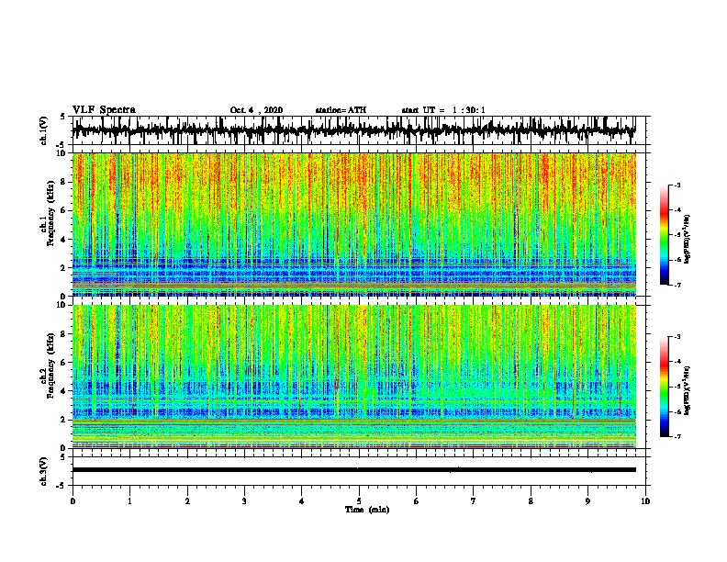
Task: Click inside the ch.2 spectrogram panel
Action: 353,377
